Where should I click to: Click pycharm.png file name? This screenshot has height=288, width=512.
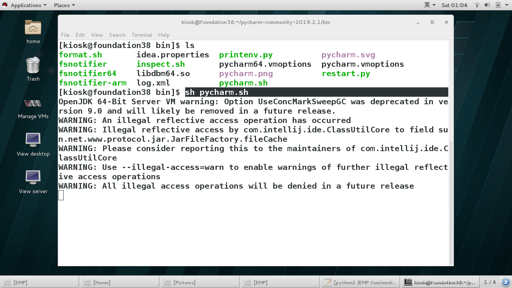(246, 73)
